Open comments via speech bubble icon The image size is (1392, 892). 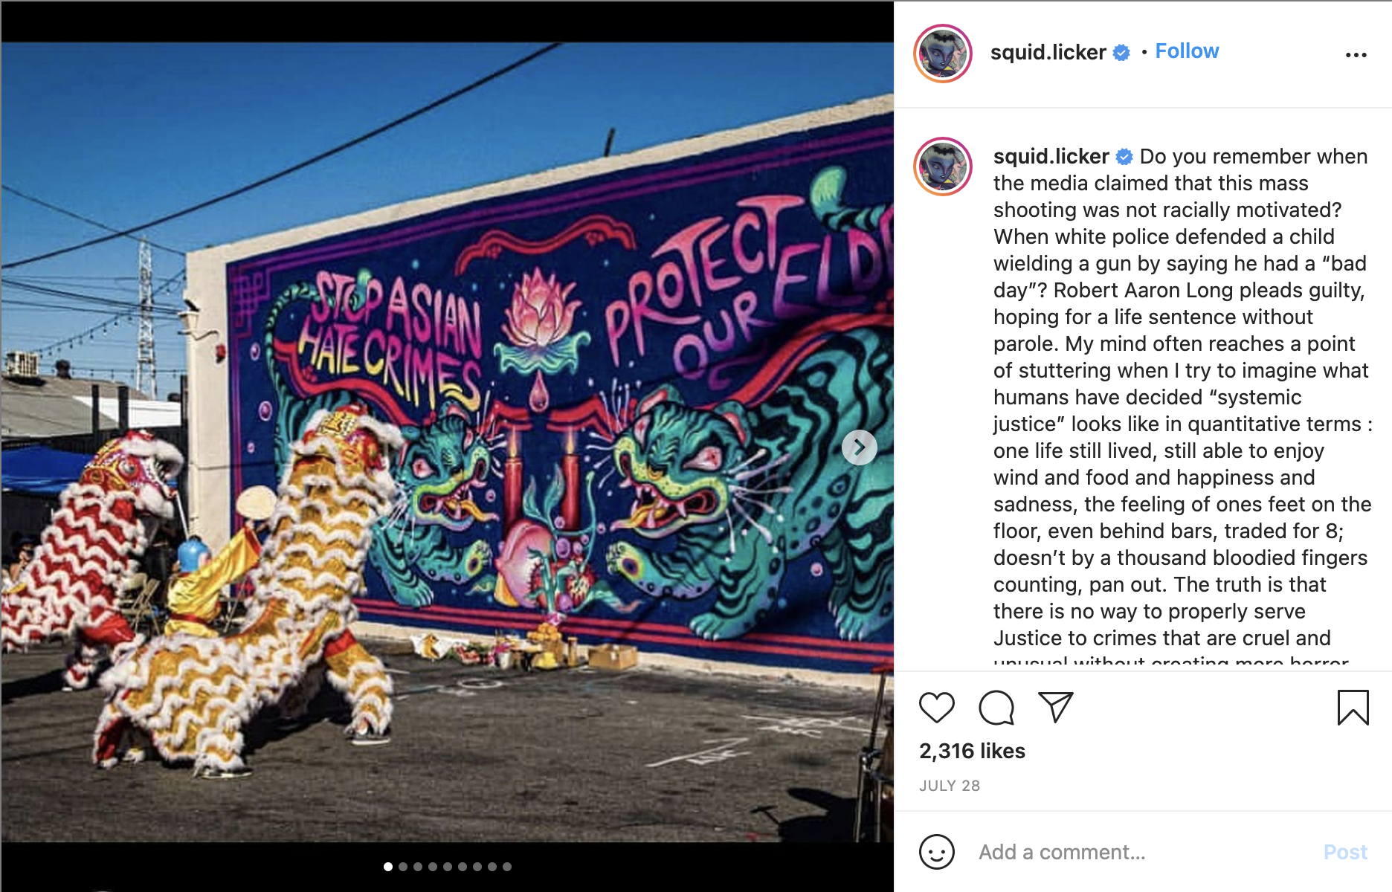(x=996, y=707)
